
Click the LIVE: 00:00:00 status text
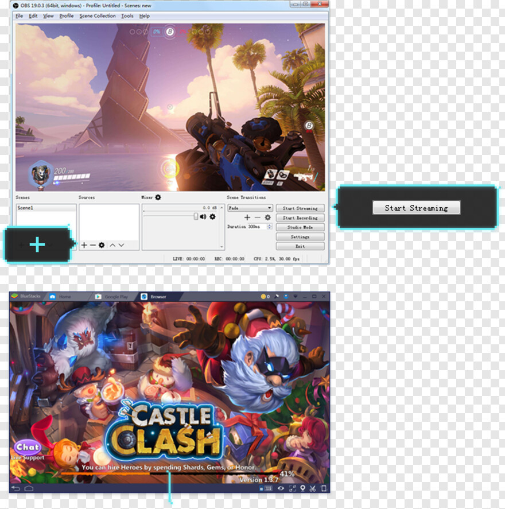point(189,259)
